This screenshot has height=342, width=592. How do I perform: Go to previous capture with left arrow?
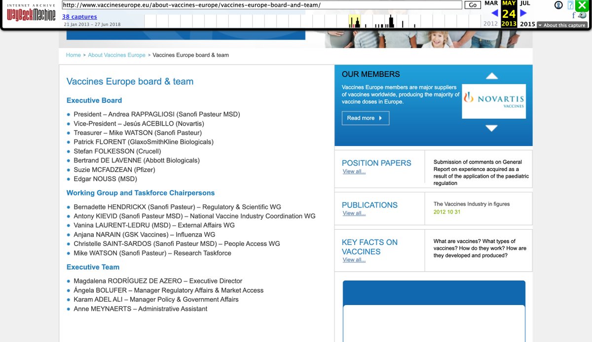(x=494, y=13)
